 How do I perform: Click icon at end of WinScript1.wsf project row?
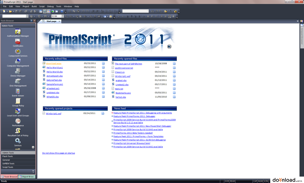click(103, 113)
